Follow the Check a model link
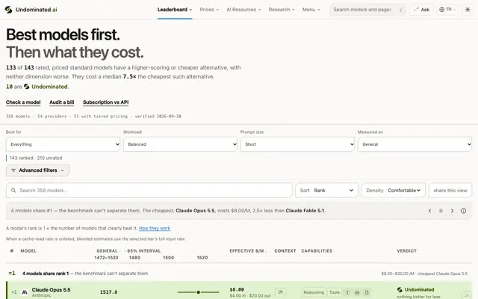 23,102
